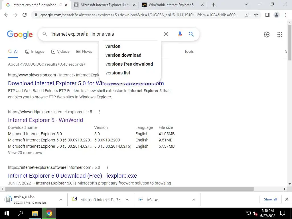Click the muted volume tray icon
This screenshot has width=292, height=219.
point(255,213)
